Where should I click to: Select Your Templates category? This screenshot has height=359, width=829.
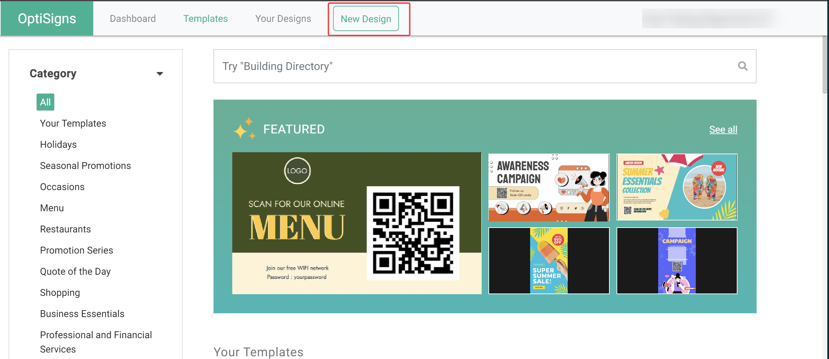73,123
